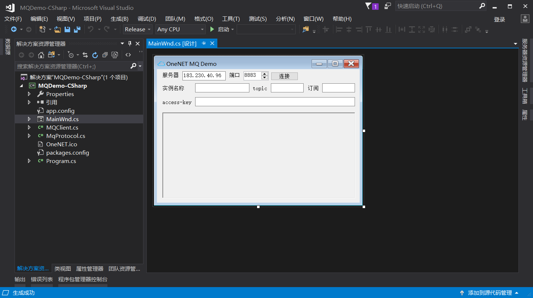Screen dimensions: 533x298
Task: Open the 工具箱 side panel tab
Action: 525,96
